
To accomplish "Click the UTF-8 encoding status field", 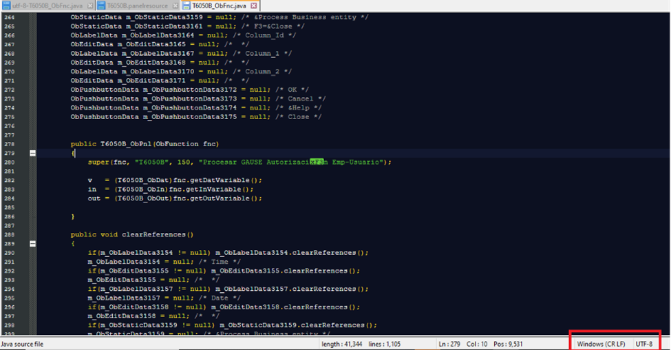I will point(644,344).
